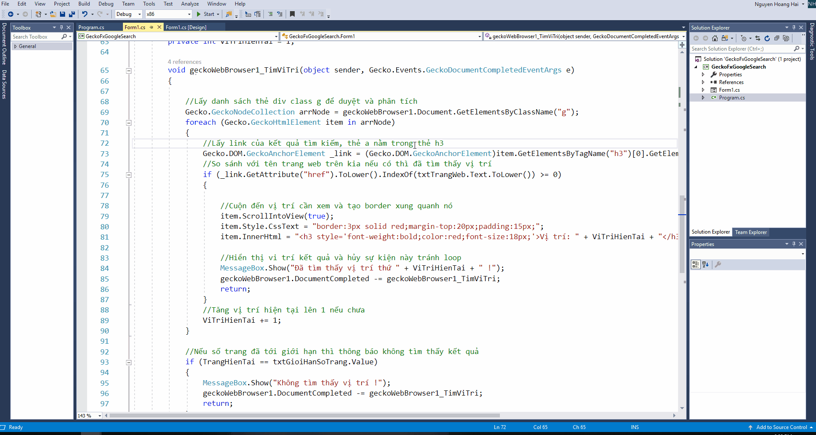Toggle a bookmark on the current line
This screenshot has width=816, height=435.
coord(292,14)
